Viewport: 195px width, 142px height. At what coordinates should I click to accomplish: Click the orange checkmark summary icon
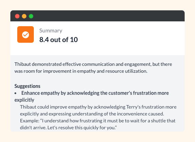point(26,34)
